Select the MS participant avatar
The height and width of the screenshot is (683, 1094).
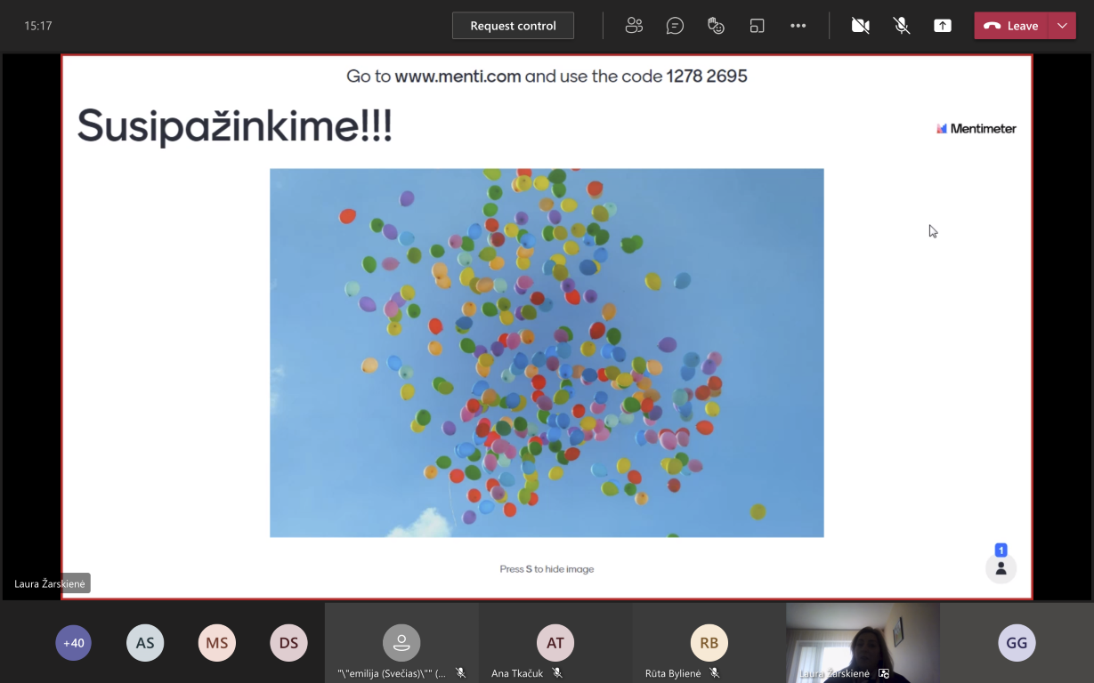click(217, 643)
